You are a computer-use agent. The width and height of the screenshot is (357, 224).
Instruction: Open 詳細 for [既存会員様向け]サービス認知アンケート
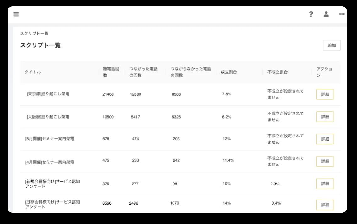point(325,205)
